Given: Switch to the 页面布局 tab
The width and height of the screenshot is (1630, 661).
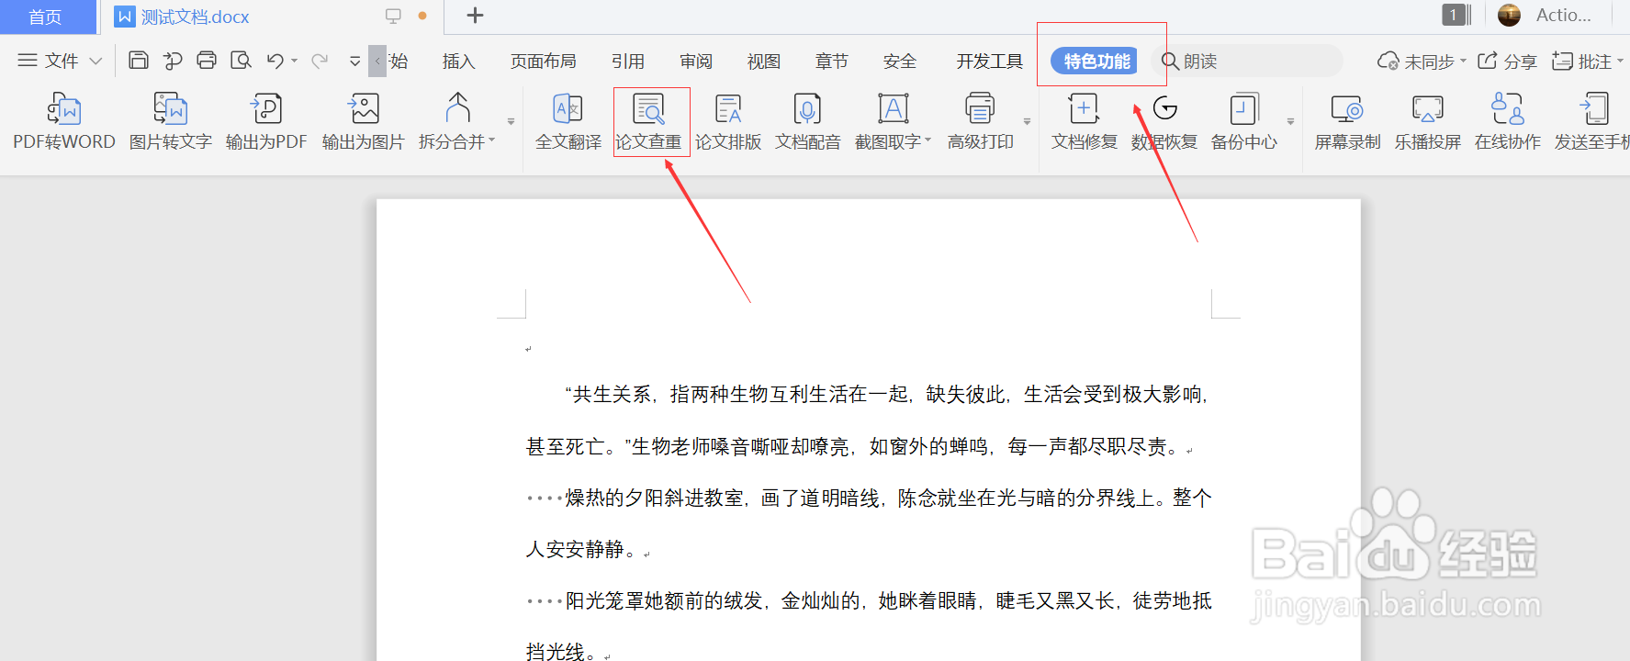Looking at the screenshot, I should tap(544, 62).
